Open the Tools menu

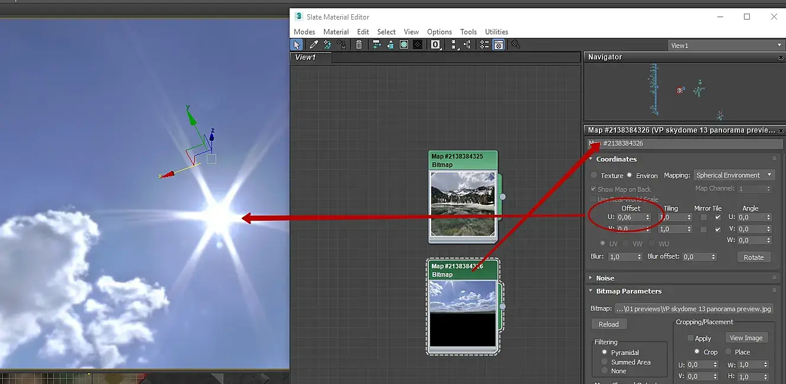pos(469,32)
